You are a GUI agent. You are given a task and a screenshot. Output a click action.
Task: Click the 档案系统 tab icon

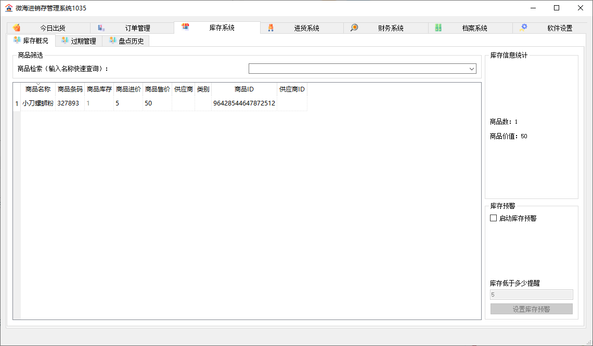439,28
